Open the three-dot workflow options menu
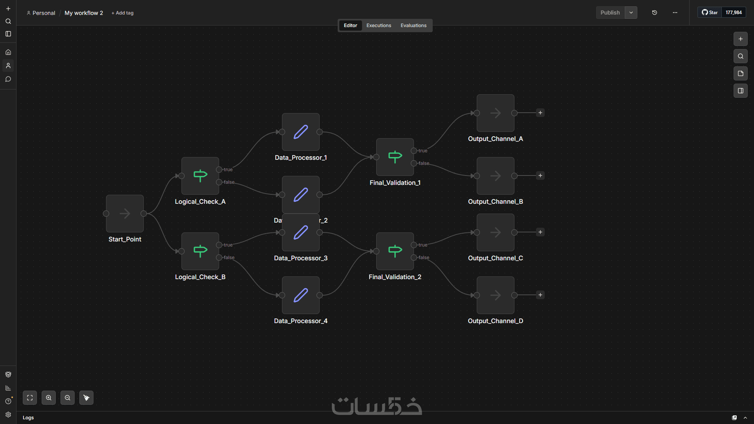Screen dimensions: 754x424 click(x=675, y=13)
